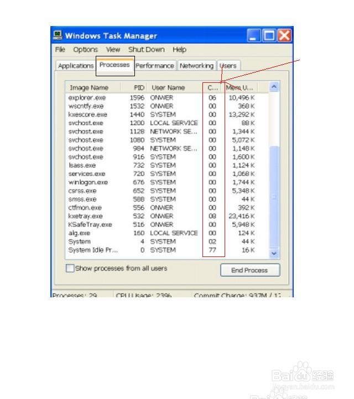Select the wscntfy.exe process row
This screenshot has height=399, width=354.
[x=167, y=106]
